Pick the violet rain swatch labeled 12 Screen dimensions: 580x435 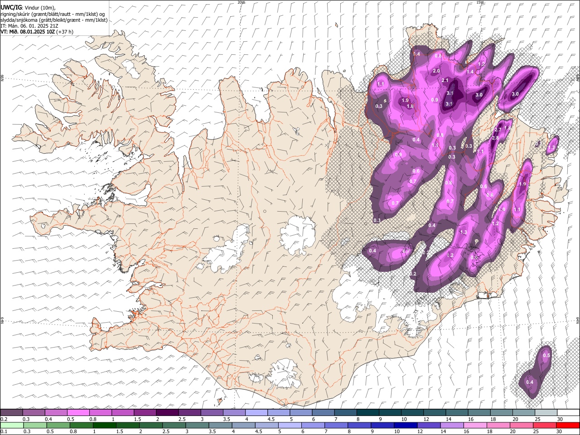(x=429, y=425)
